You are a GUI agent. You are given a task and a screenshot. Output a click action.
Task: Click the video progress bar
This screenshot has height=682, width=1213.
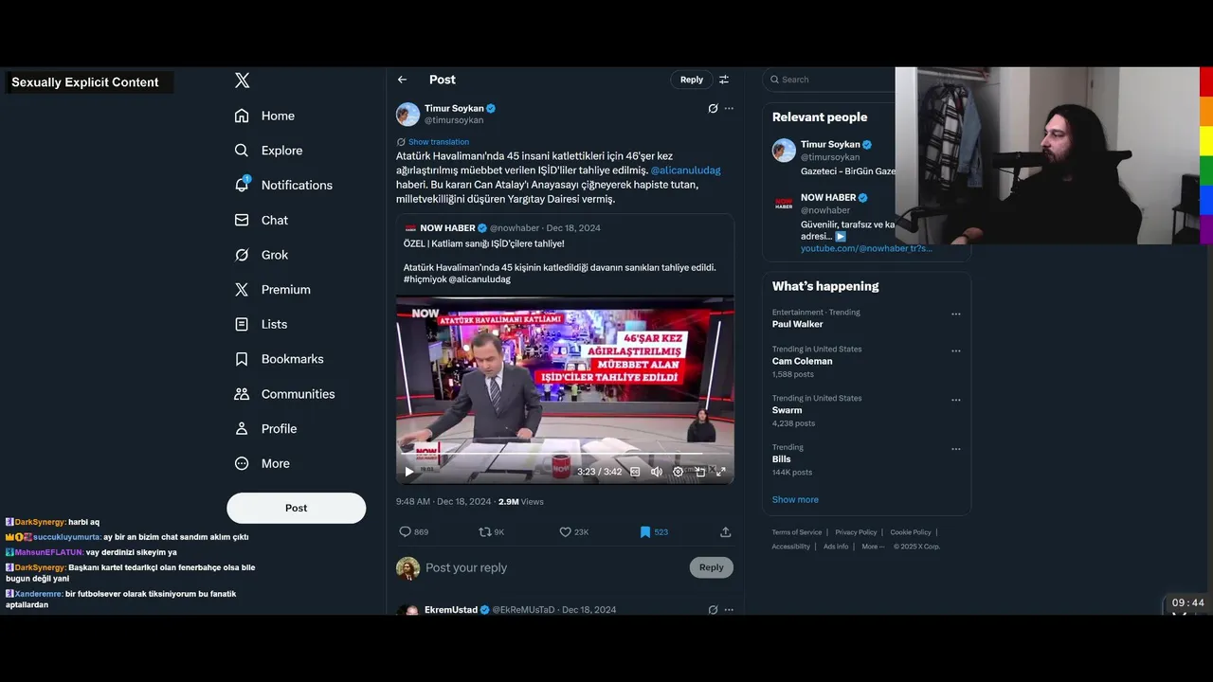click(564, 453)
